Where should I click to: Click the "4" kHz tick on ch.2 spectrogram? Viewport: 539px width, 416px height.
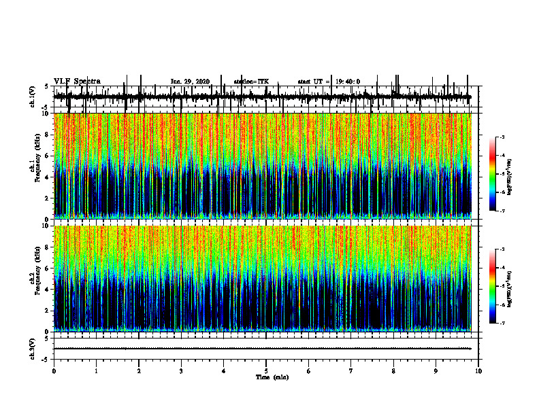click(x=48, y=290)
